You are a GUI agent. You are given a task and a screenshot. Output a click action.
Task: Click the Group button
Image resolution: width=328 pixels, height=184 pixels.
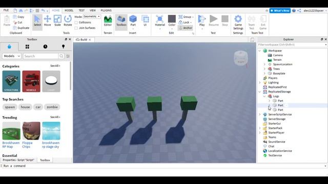click(186, 17)
